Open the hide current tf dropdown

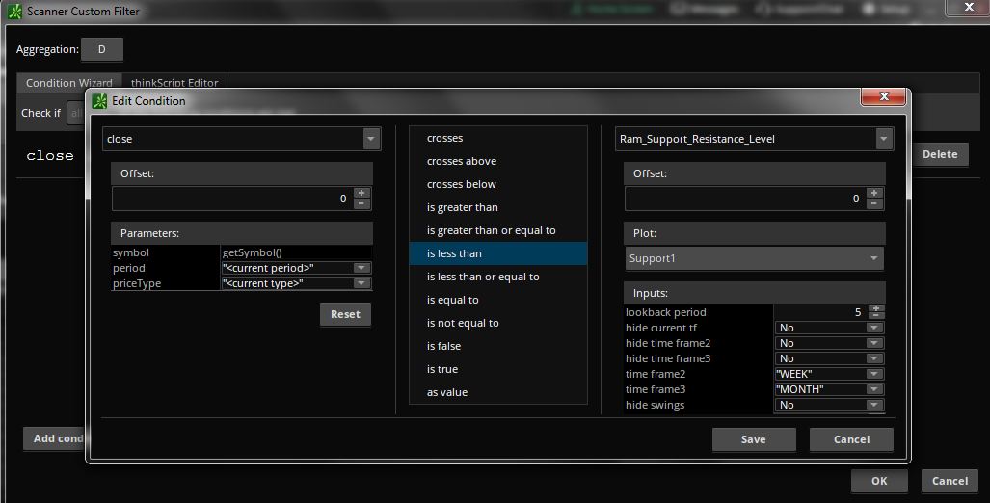874,328
